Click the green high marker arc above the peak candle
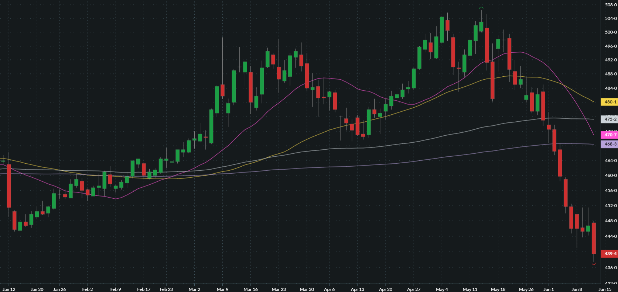618x292 pixels. tap(481, 8)
